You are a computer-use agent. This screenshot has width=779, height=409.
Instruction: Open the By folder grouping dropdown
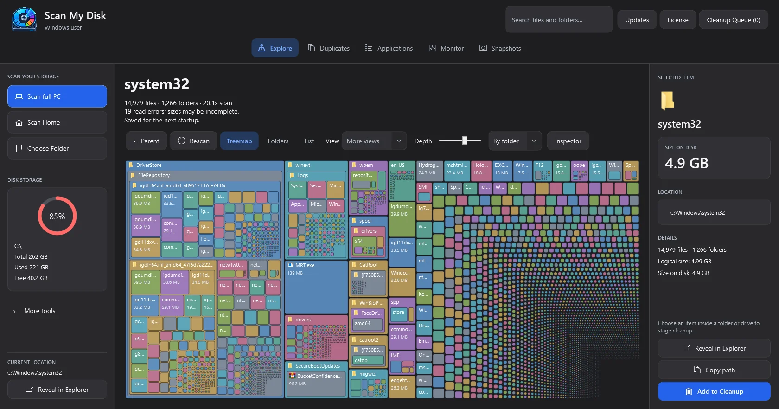[x=515, y=141]
